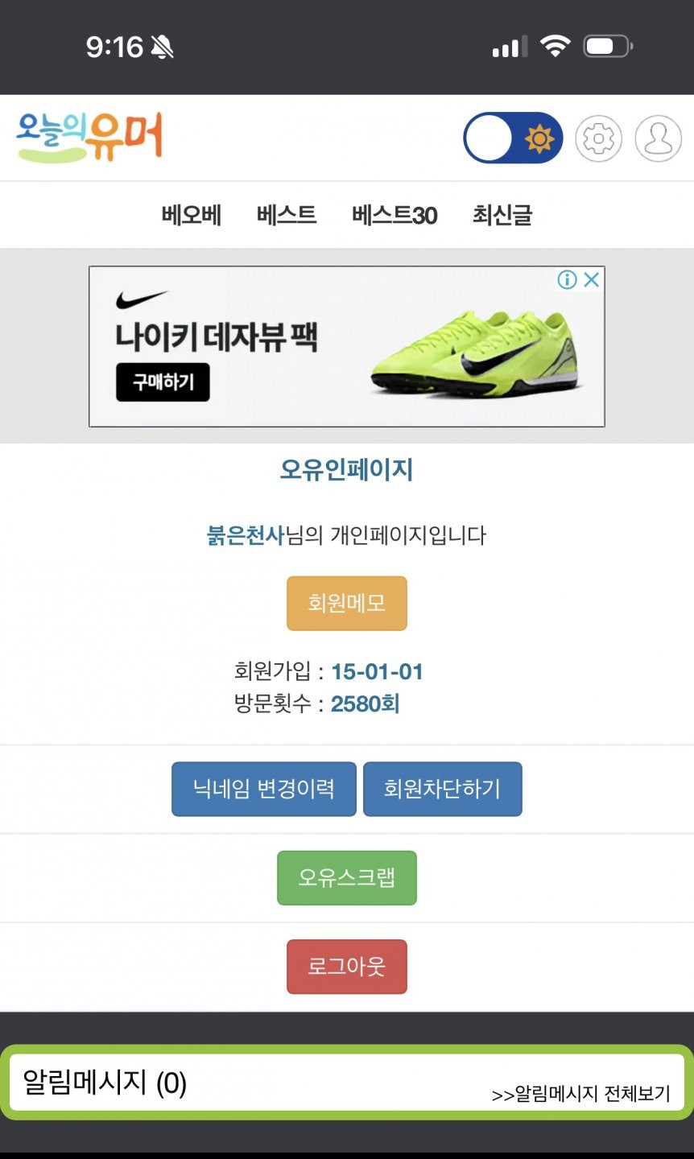Screen dimensions: 694x1159
Task: Open the user profile icon
Action: [x=658, y=138]
